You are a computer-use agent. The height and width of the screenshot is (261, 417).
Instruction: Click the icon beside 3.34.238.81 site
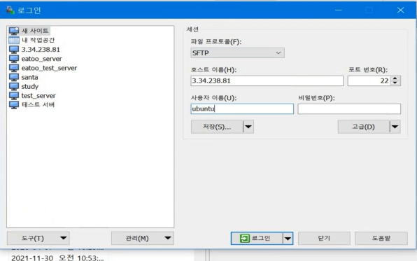(14, 50)
